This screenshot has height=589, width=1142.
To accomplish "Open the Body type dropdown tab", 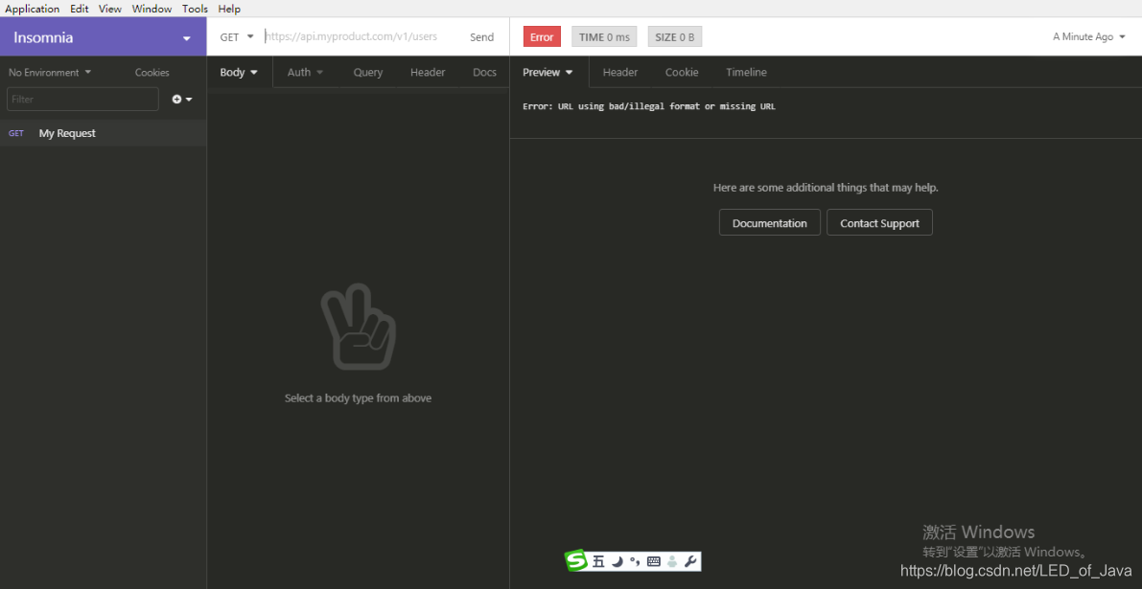I will [239, 72].
